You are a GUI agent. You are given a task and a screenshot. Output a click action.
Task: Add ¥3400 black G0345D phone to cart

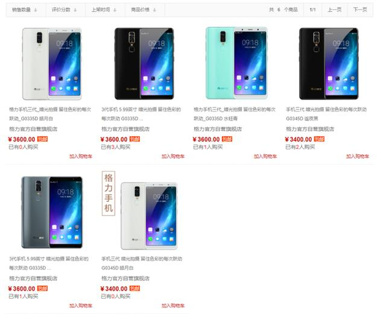[358, 156]
